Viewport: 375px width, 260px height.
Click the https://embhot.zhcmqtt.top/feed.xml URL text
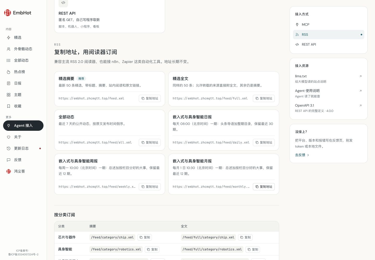[91, 99]
